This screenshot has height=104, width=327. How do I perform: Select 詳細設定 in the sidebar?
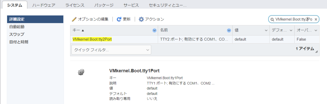pyautogui.click(x=35, y=19)
